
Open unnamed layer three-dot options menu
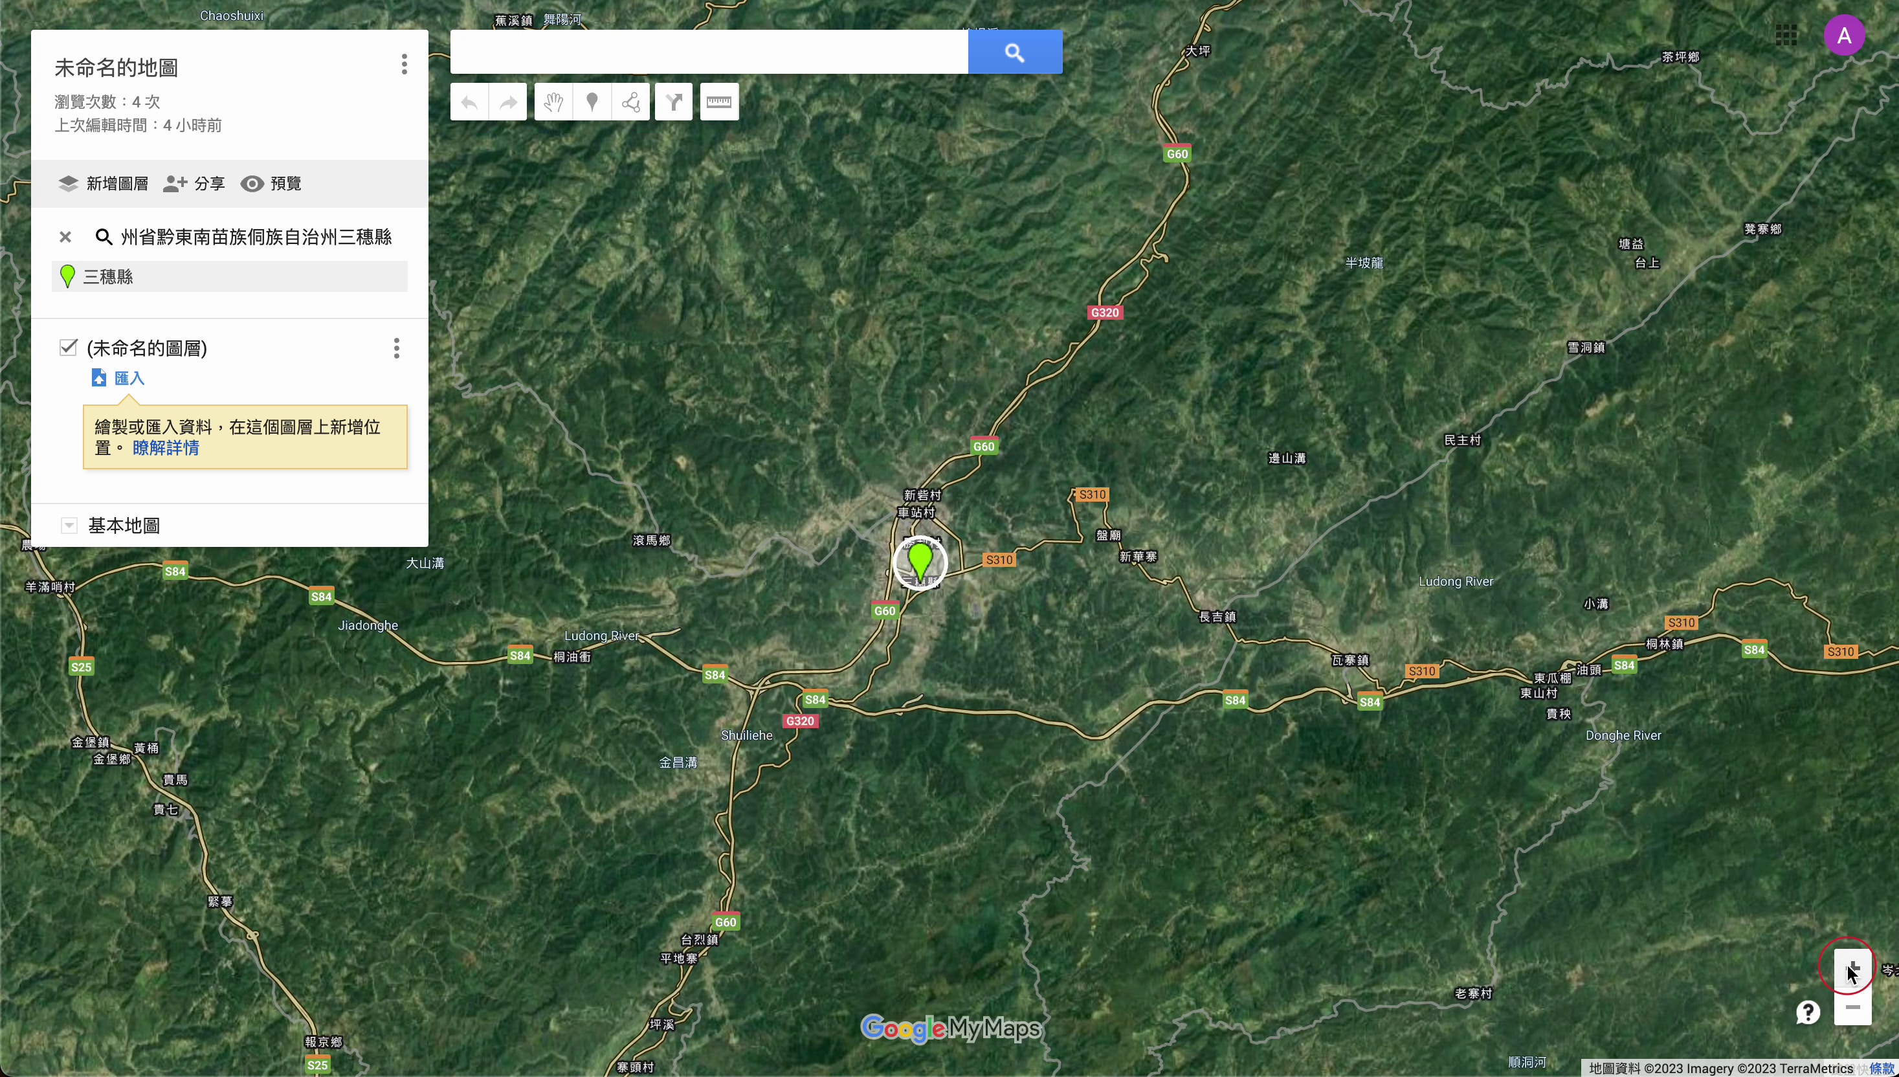[x=397, y=348]
